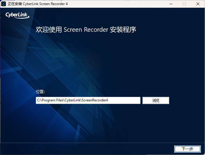Place cursor on ScreenRecorder4 in the path
The image size is (205, 155).
coord(95,100)
